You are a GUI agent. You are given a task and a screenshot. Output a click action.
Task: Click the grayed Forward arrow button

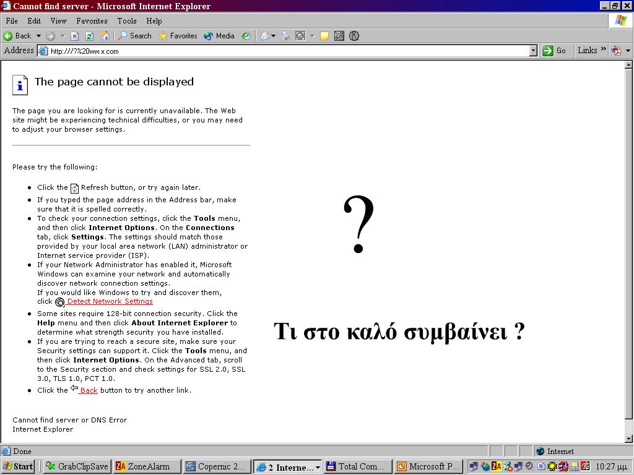click(51, 36)
